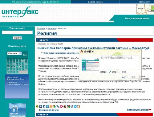Share the article via VKontakte icon
The width and height of the screenshot is (154, 117).
41,107
